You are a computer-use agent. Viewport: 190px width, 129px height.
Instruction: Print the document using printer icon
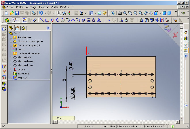(x=34, y=13)
